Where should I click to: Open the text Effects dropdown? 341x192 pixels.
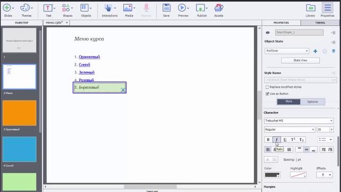pyautogui.click(x=324, y=175)
